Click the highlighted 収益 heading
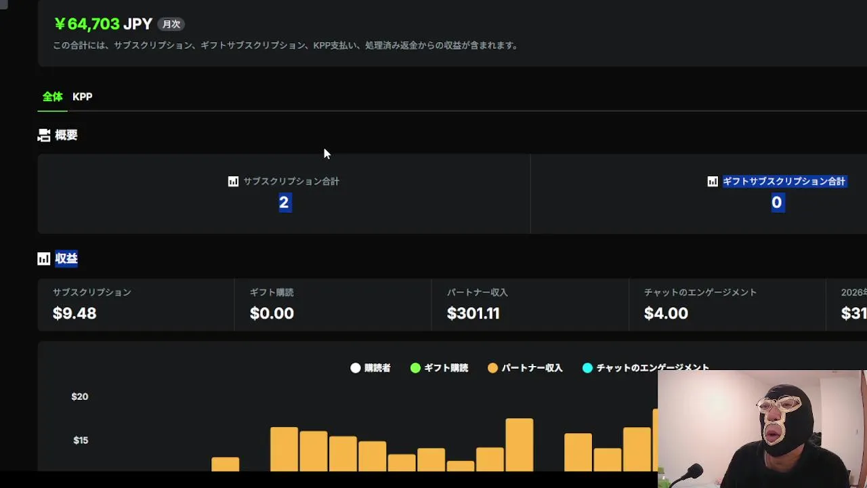 pyautogui.click(x=66, y=259)
